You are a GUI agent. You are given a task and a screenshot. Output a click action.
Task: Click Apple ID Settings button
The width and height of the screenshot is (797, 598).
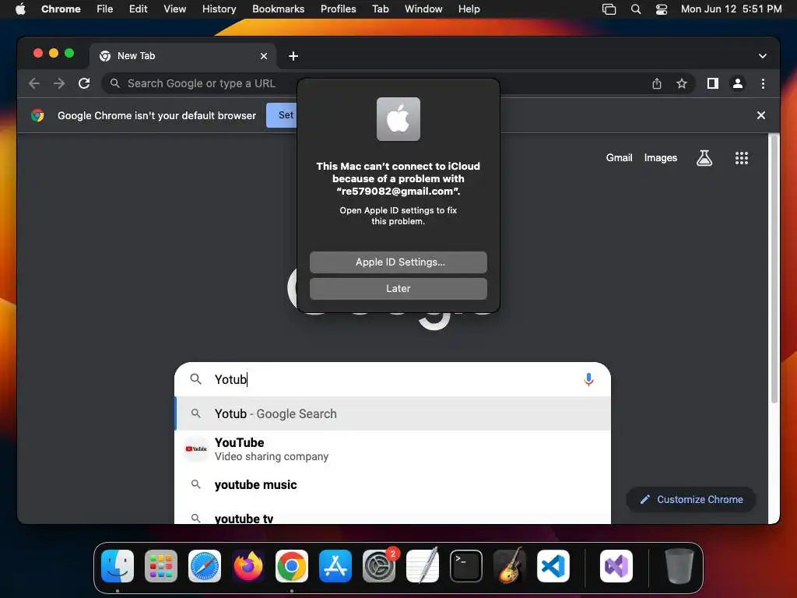398,262
